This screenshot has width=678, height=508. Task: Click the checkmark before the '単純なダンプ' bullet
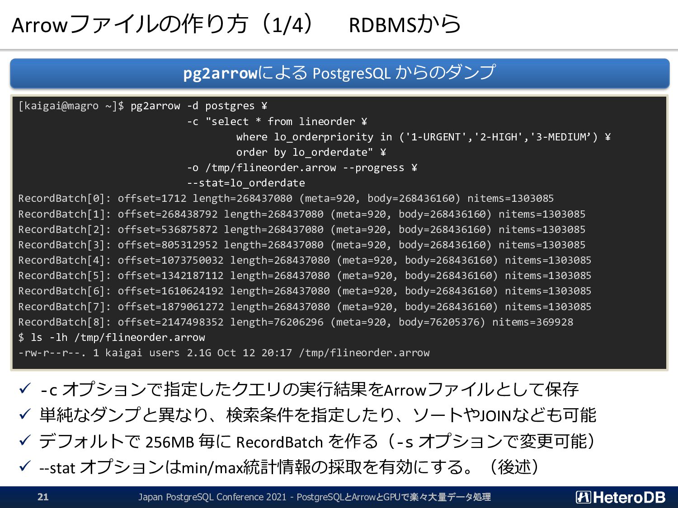click(x=25, y=414)
